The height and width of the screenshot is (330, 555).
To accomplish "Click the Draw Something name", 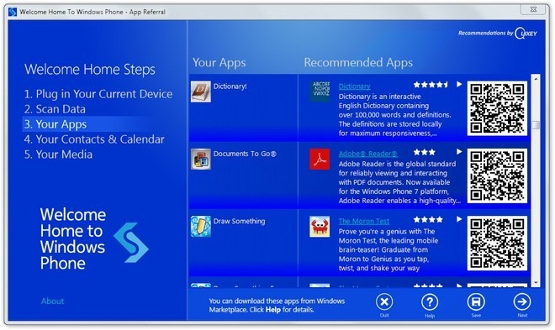I will tap(239, 221).
